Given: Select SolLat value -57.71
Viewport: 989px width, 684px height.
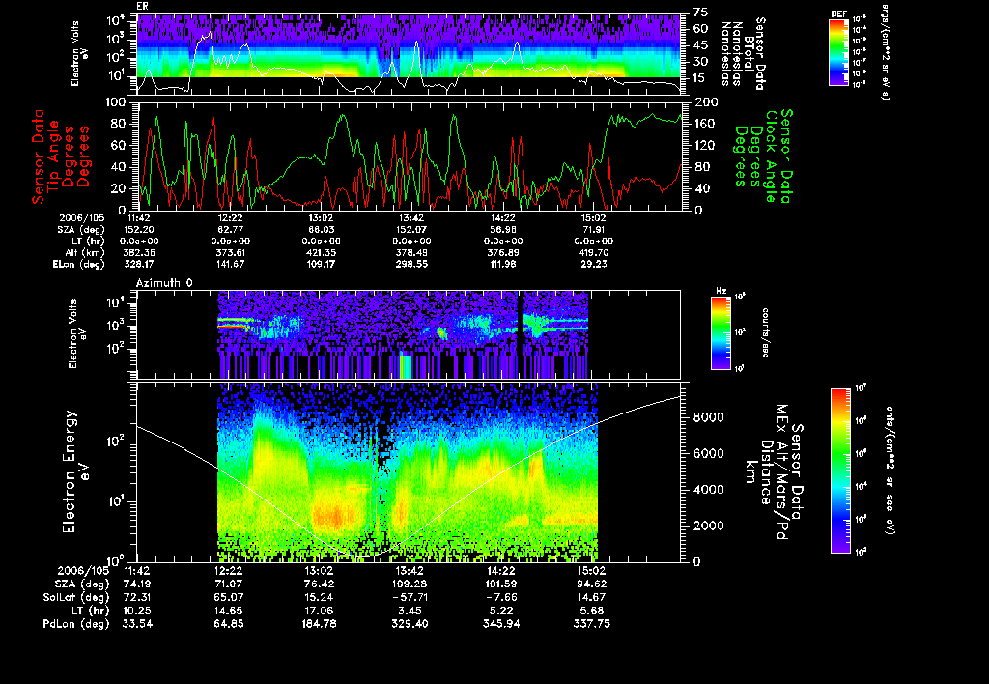Looking at the screenshot, I should (x=410, y=598).
